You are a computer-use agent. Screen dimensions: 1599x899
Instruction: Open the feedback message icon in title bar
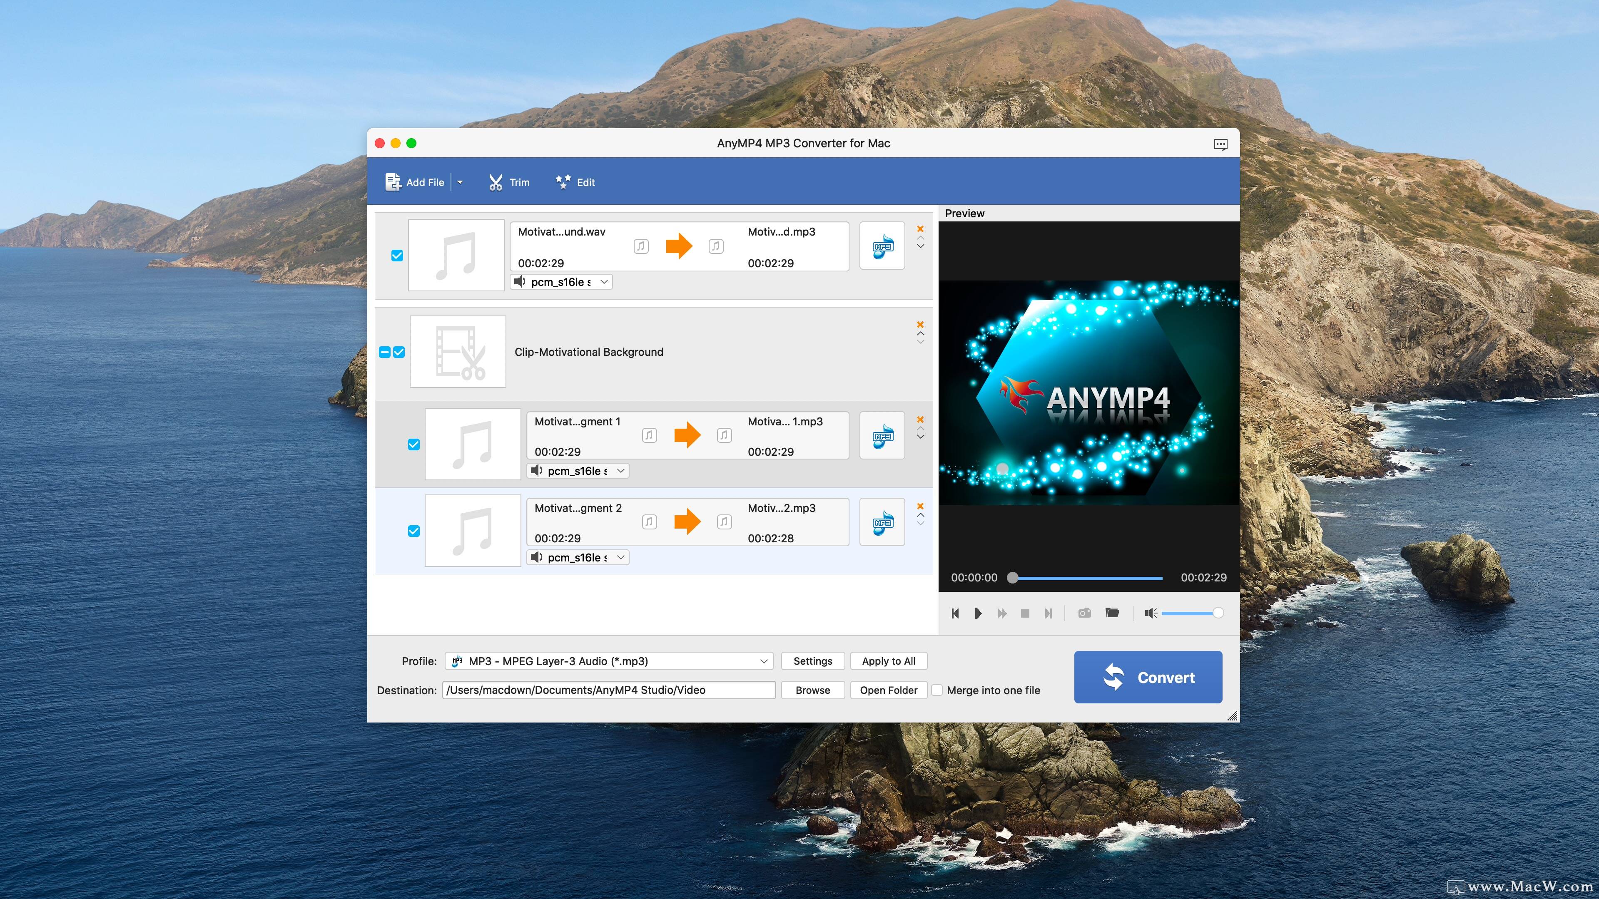click(x=1220, y=144)
